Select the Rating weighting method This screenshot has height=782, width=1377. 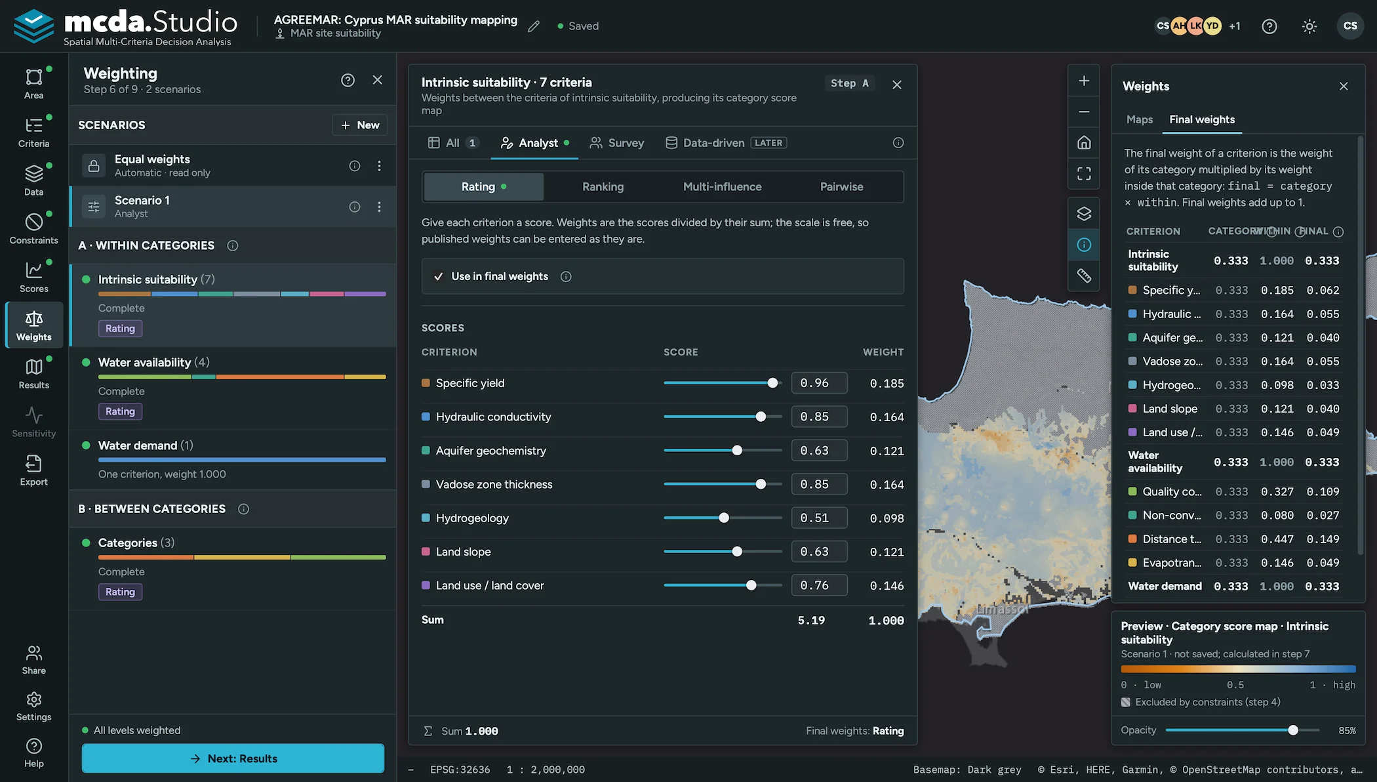point(484,187)
